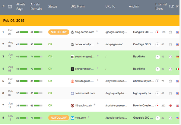Click the arrow icon next to codex.wordpress

click(97, 43)
